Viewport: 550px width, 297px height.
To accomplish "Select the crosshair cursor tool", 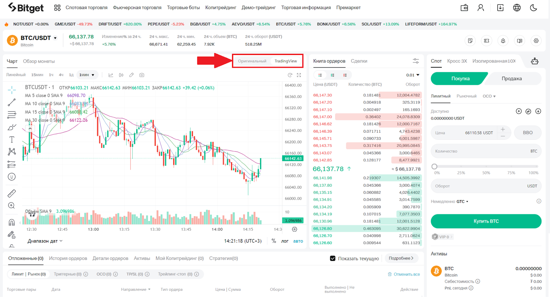I will [12, 90].
